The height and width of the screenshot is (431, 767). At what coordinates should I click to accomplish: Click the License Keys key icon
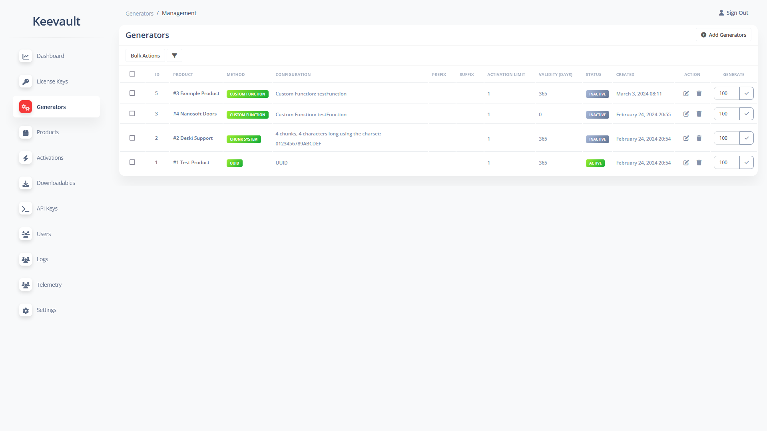pos(26,81)
